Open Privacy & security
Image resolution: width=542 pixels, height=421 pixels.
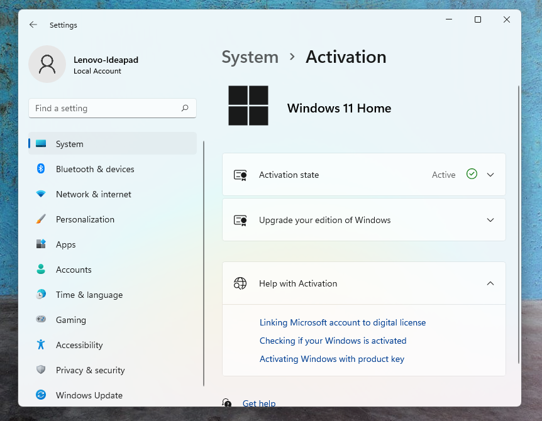pos(113,370)
